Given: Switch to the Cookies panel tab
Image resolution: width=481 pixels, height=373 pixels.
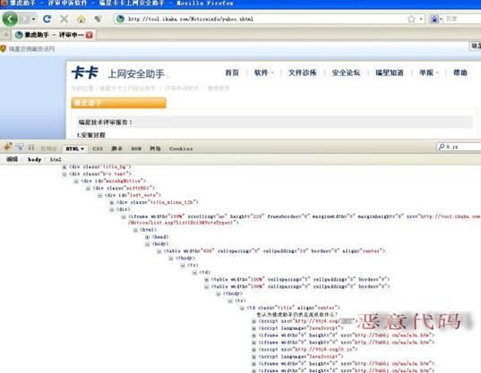Looking at the screenshot, I should (181, 148).
